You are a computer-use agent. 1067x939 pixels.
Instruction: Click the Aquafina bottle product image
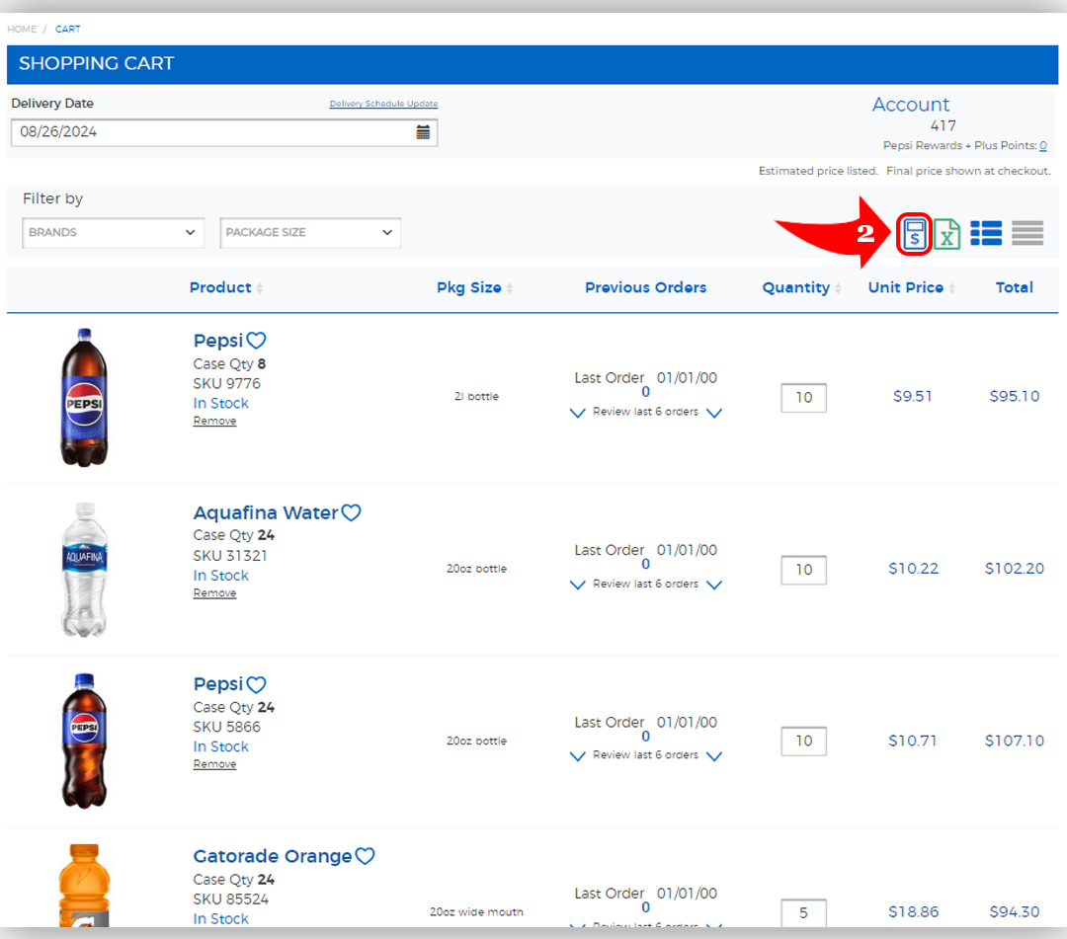coord(85,570)
